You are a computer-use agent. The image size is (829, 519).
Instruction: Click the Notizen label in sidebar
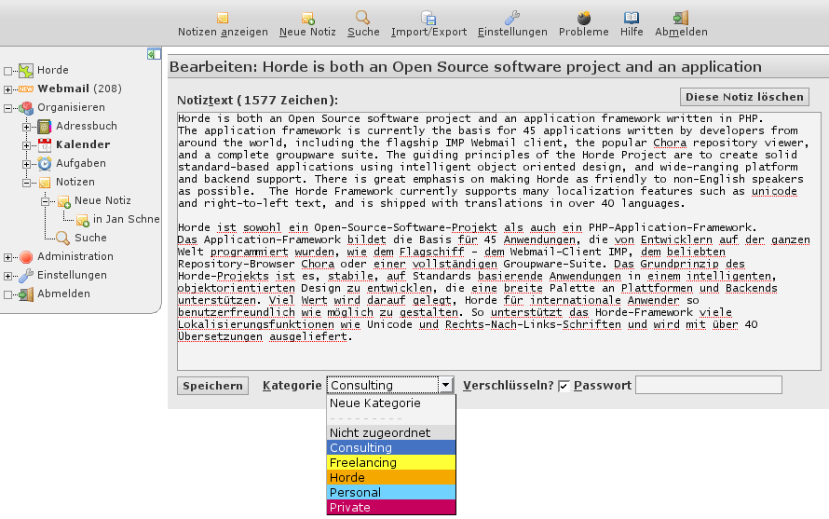75,182
